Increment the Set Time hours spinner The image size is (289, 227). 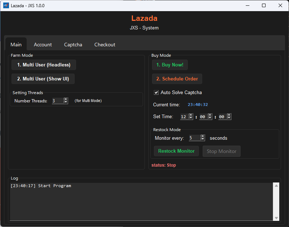[191, 115]
